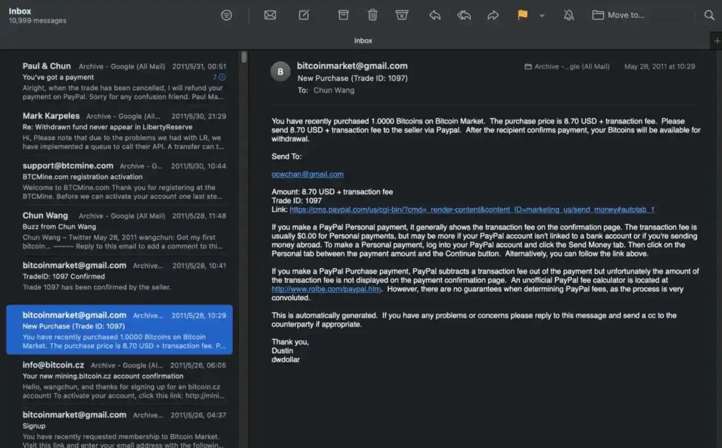Select the New Purchase (Trade ID: 1097) list item
The width and height of the screenshot is (722, 448).
point(120,330)
